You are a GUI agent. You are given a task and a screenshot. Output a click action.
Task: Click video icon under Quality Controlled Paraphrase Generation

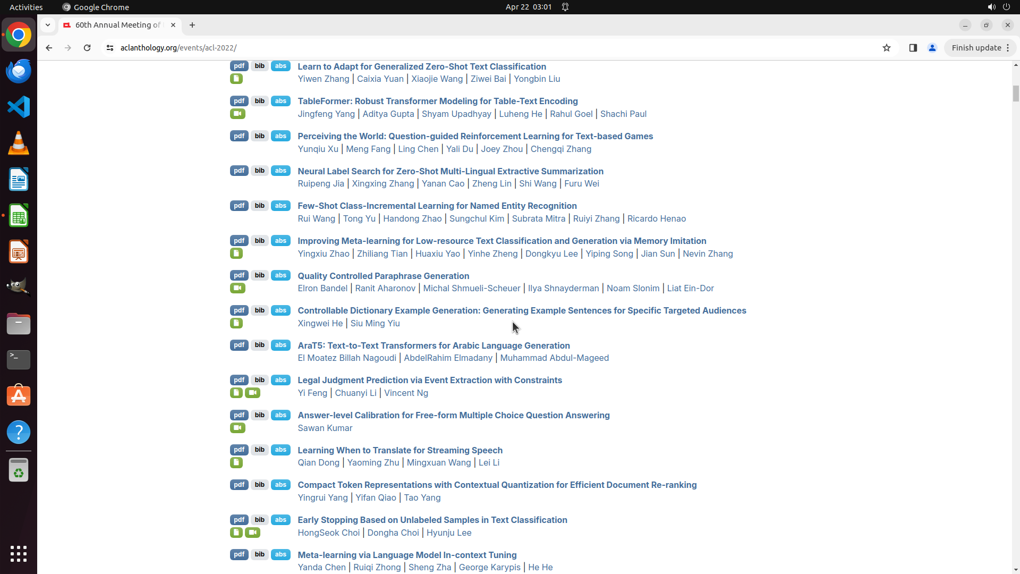point(237,288)
